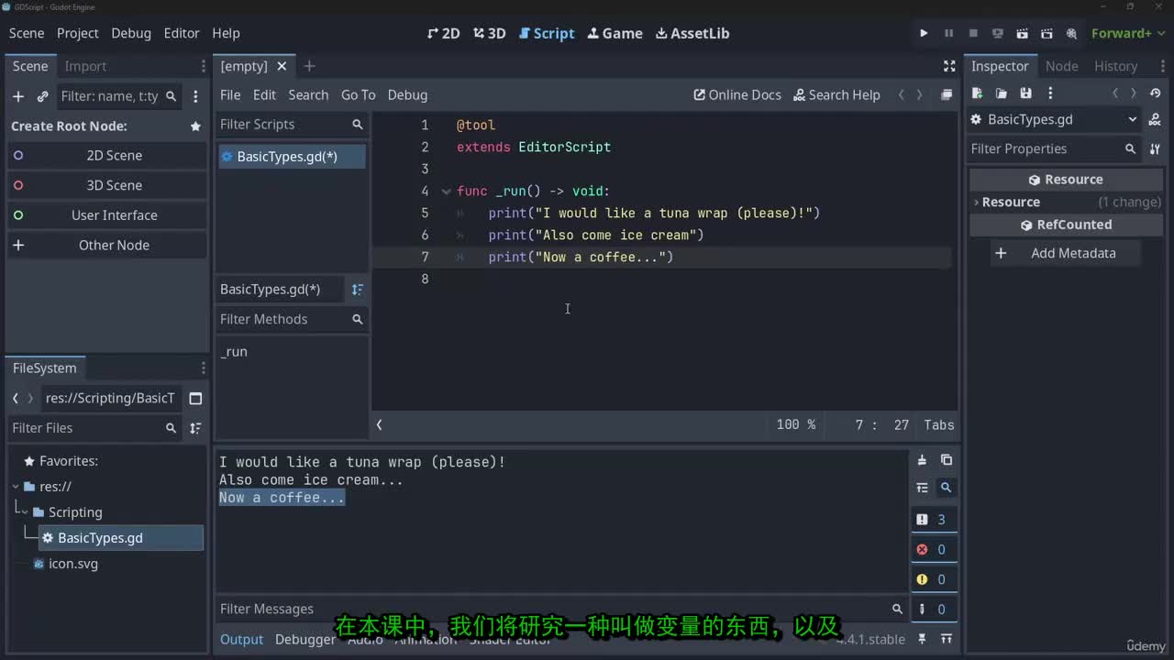Close the [empty] scene tab
Screen dimensions: 1174x660
click(x=282, y=66)
